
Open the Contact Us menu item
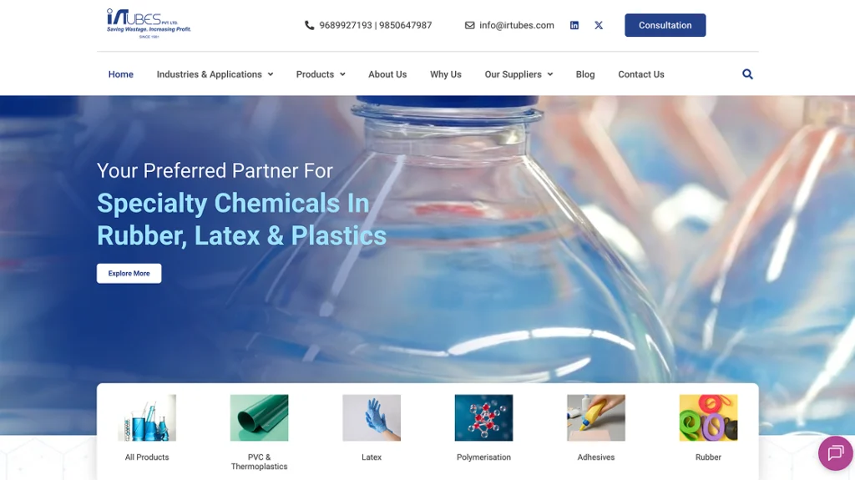click(641, 74)
